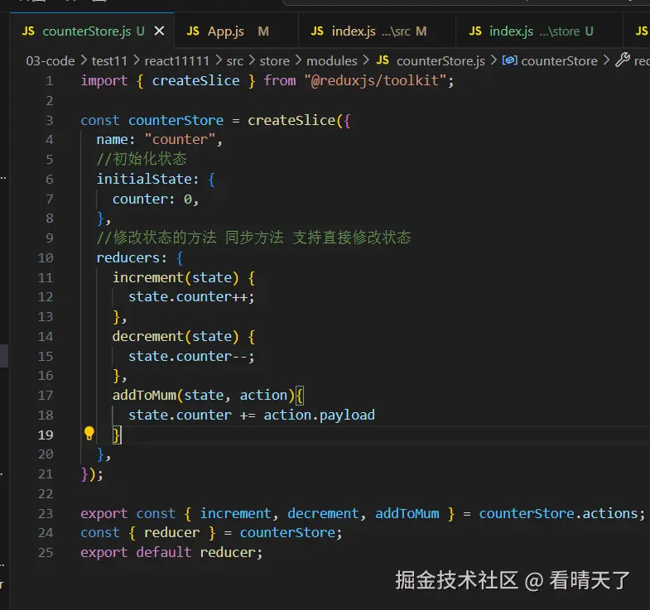The width and height of the screenshot is (650, 610).
Task: Click the lightbulb quick-fix icon on line 19
Action: coord(89,434)
